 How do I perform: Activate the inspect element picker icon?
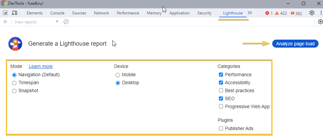5,13
